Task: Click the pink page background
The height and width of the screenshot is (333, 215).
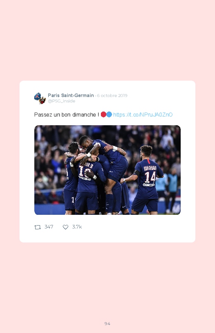Action: tap(107, 42)
